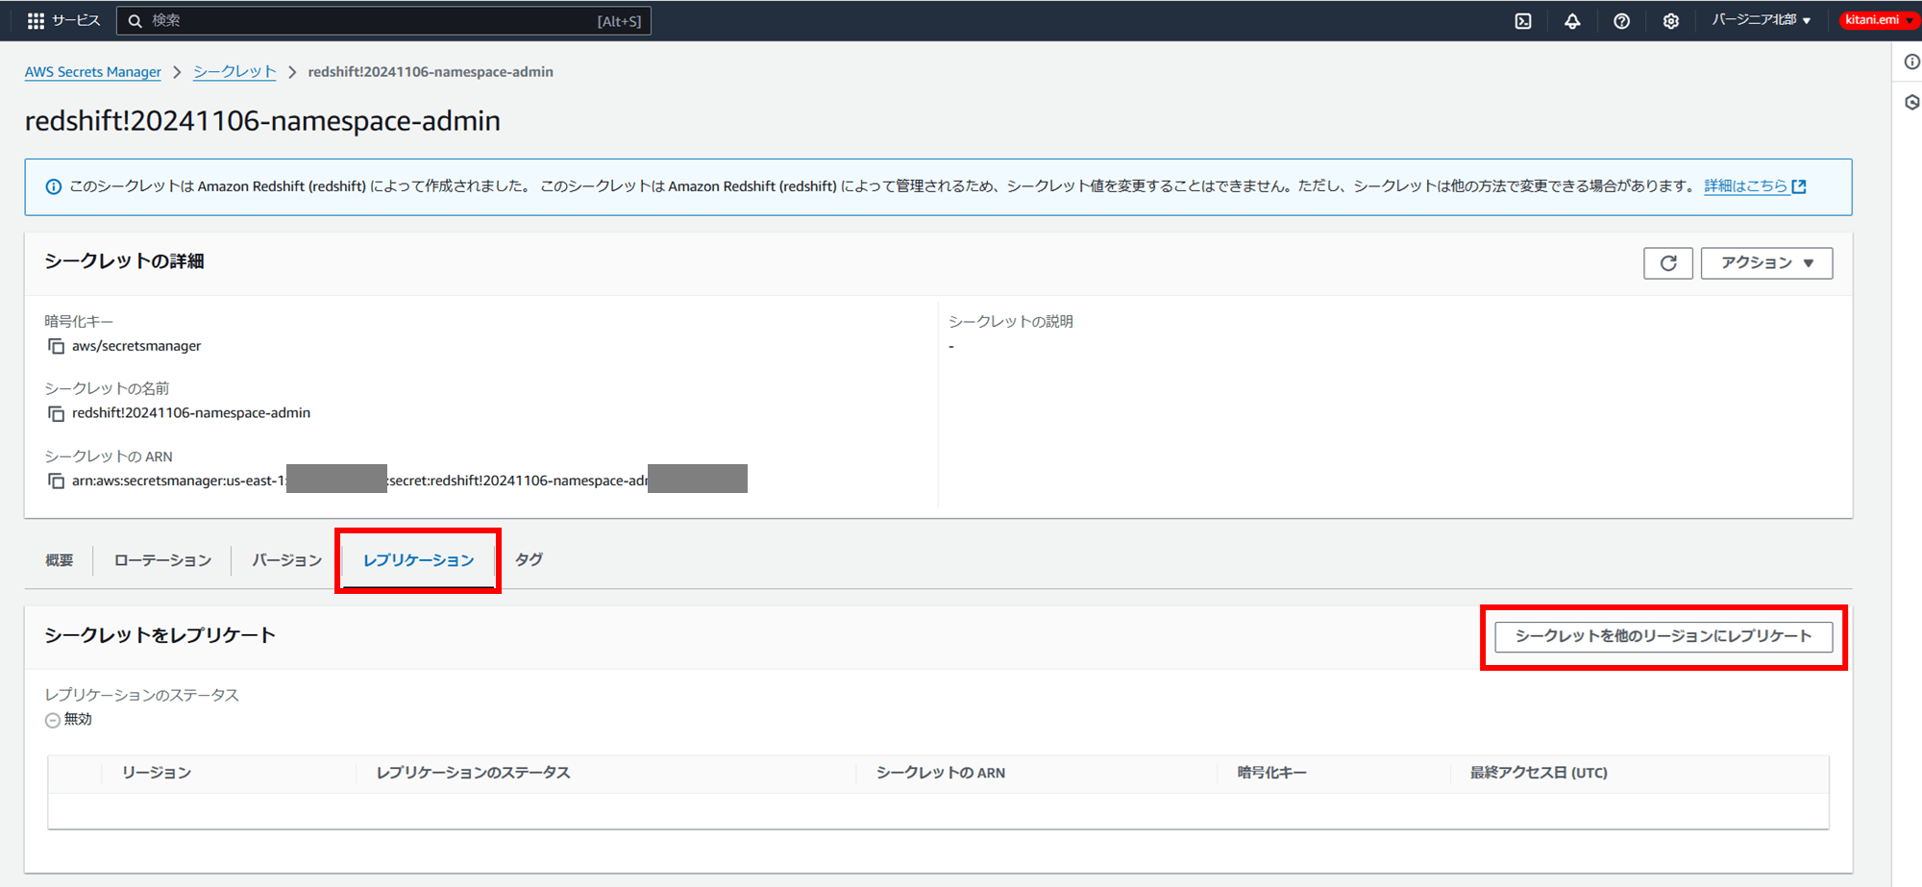Screen dimensions: 1922x887
Task: Click the redshift!20241106-namespace-admin page heading
Action: click(x=262, y=121)
